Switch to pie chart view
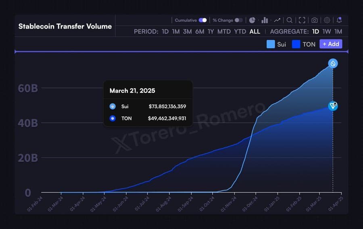The image size is (363, 229). [252, 20]
